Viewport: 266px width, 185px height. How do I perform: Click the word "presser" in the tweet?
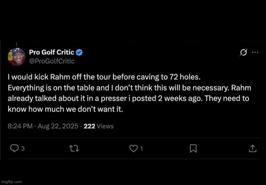114,99
